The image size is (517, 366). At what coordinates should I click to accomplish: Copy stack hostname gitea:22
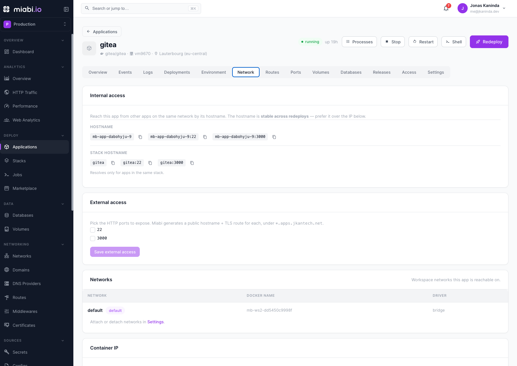click(x=150, y=163)
